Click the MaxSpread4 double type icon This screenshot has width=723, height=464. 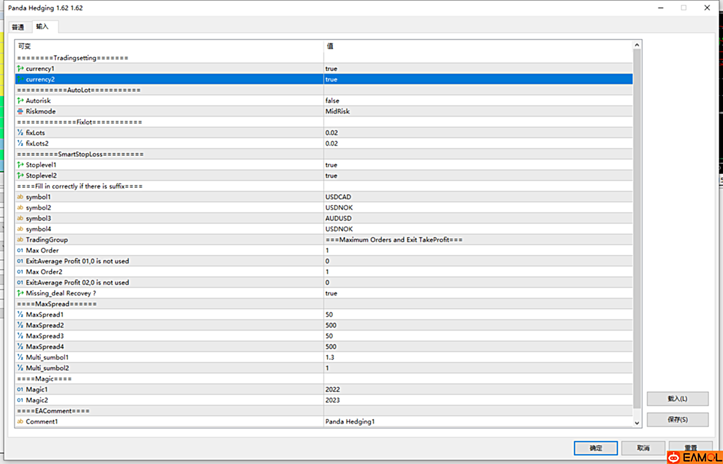20,346
